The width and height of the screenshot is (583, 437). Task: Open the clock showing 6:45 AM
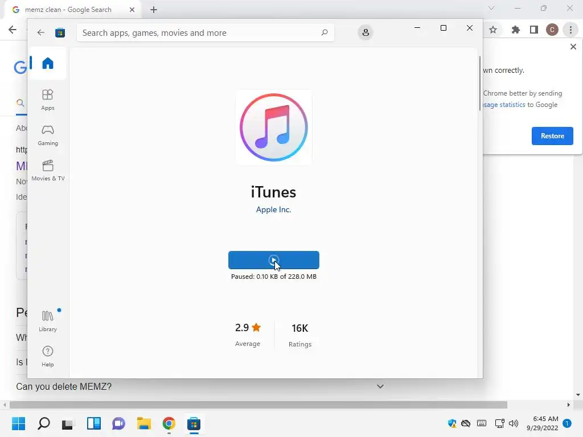(x=543, y=423)
